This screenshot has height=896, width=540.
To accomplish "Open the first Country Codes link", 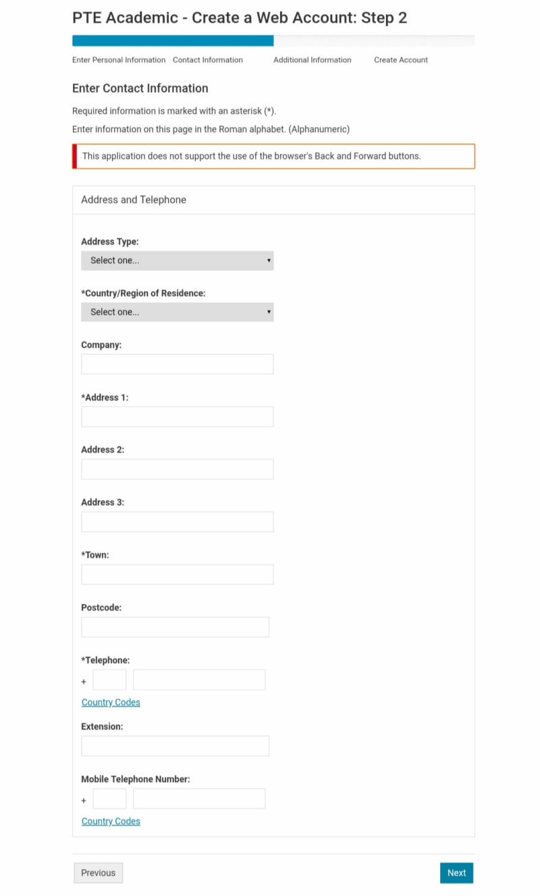I will [110, 702].
